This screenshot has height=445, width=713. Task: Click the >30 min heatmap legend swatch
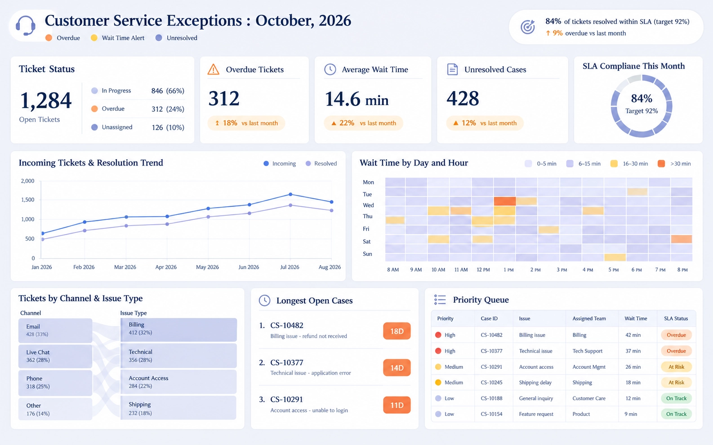(x=661, y=164)
